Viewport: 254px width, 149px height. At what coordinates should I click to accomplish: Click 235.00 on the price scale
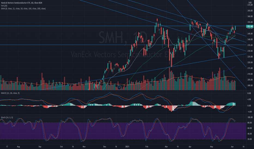coord(250,45)
